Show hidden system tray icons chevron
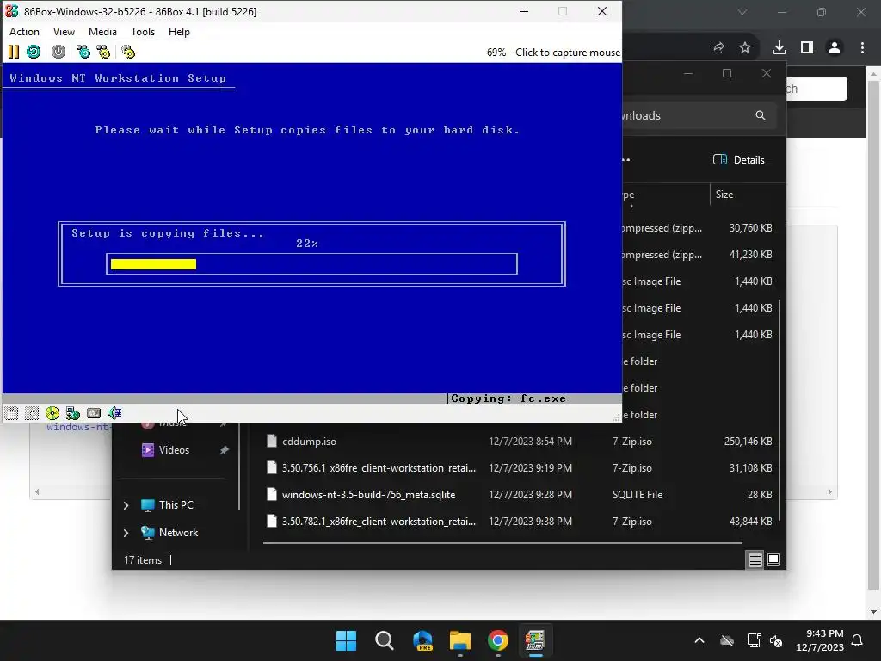881x661 pixels. (699, 640)
